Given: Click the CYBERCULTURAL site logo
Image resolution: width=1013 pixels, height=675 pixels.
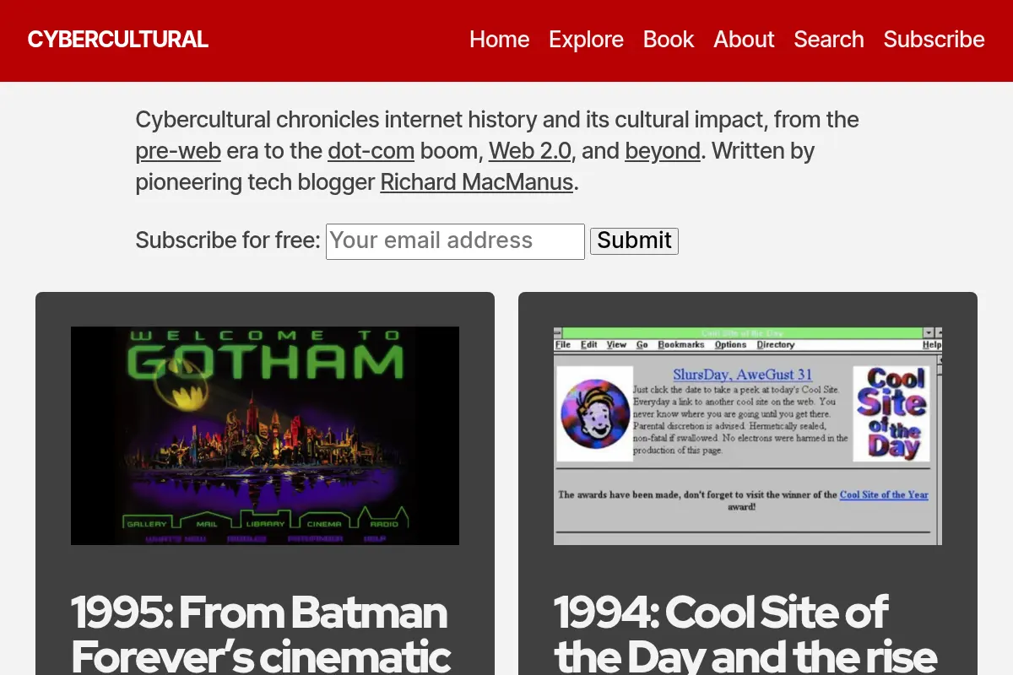Looking at the screenshot, I should coord(118,40).
